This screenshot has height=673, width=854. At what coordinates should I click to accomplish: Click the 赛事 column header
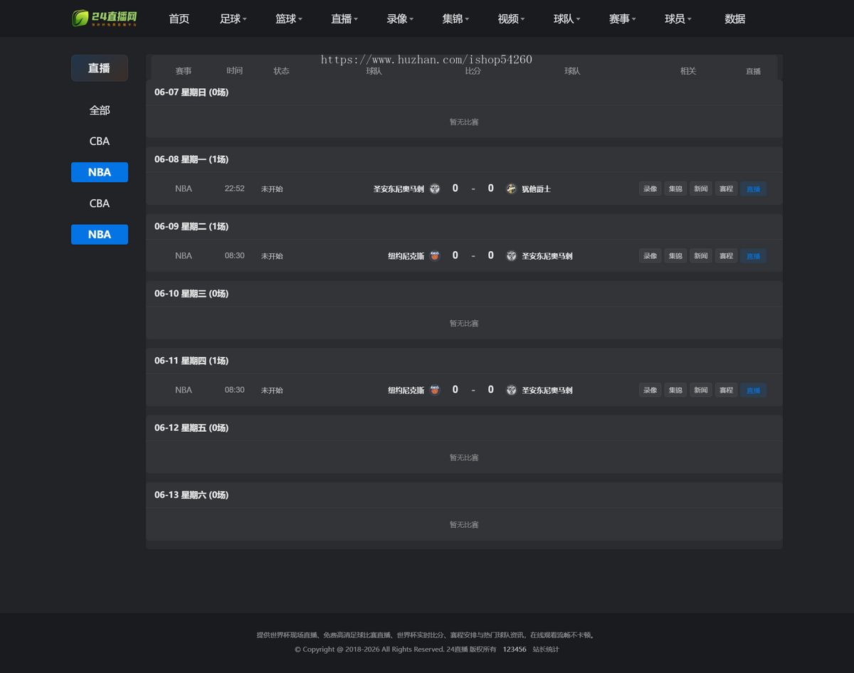[x=184, y=71]
